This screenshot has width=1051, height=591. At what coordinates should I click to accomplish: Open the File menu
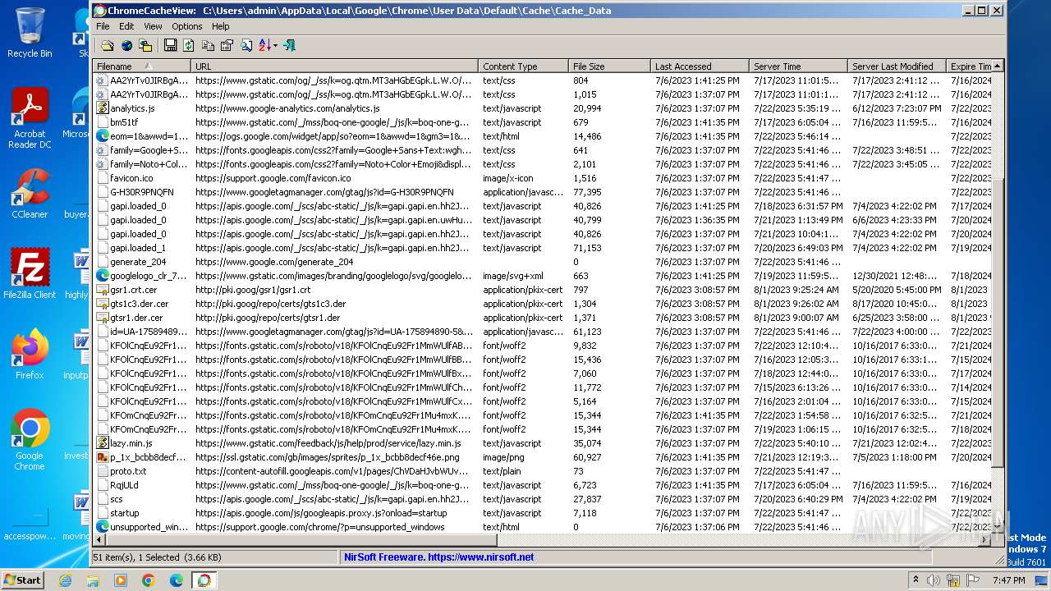[103, 26]
